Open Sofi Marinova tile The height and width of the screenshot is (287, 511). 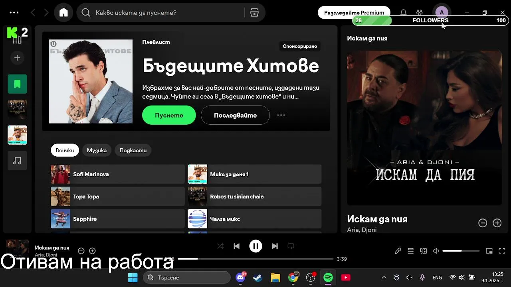(x=117, y=174)
